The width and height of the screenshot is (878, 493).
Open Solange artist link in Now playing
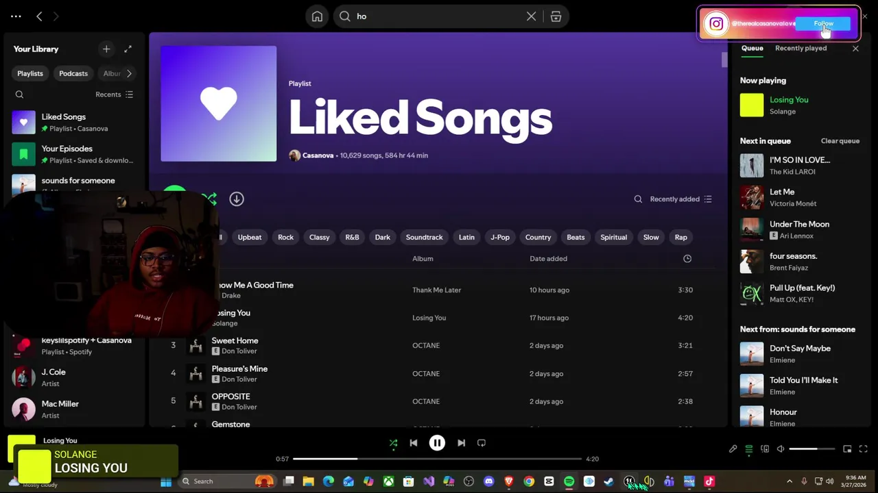(782, 112)
